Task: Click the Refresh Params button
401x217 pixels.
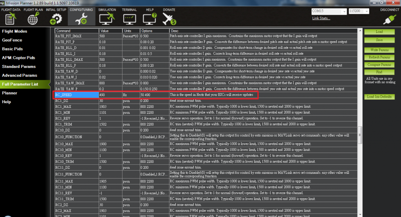Action: point(379,57)
